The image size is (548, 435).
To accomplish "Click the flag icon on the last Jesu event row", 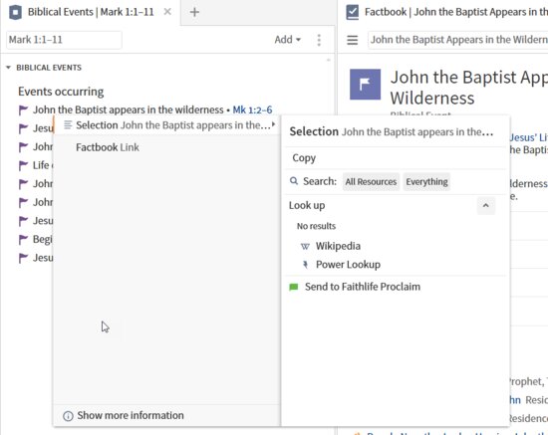I will pos(23,258).
